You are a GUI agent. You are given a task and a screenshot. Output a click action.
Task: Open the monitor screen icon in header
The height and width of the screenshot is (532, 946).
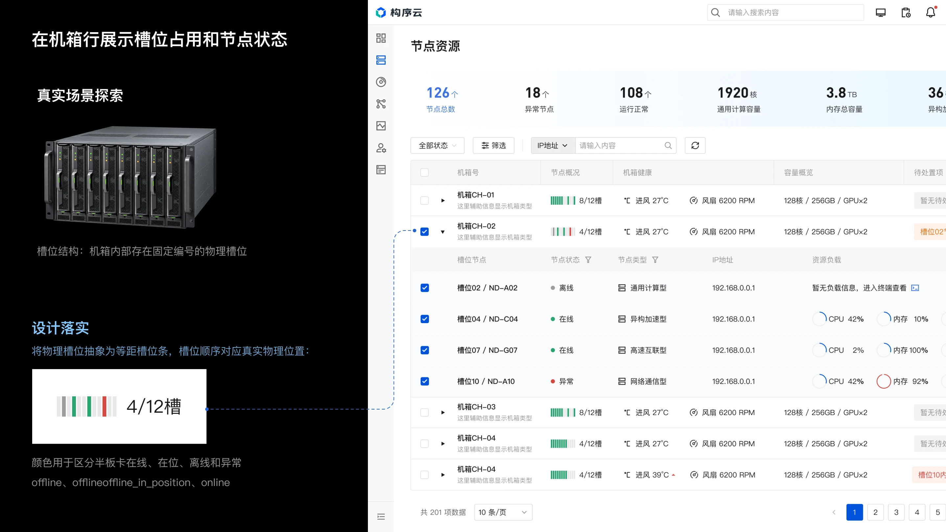pyautogui.click(x=881, y=12)
